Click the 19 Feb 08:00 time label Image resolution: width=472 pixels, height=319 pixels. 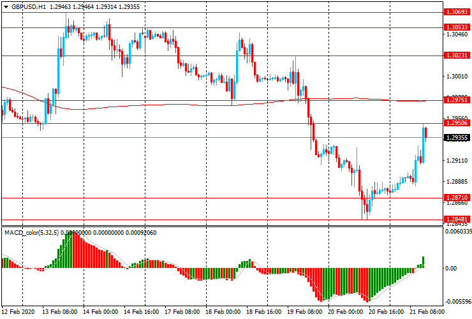[x=305, y=312]
